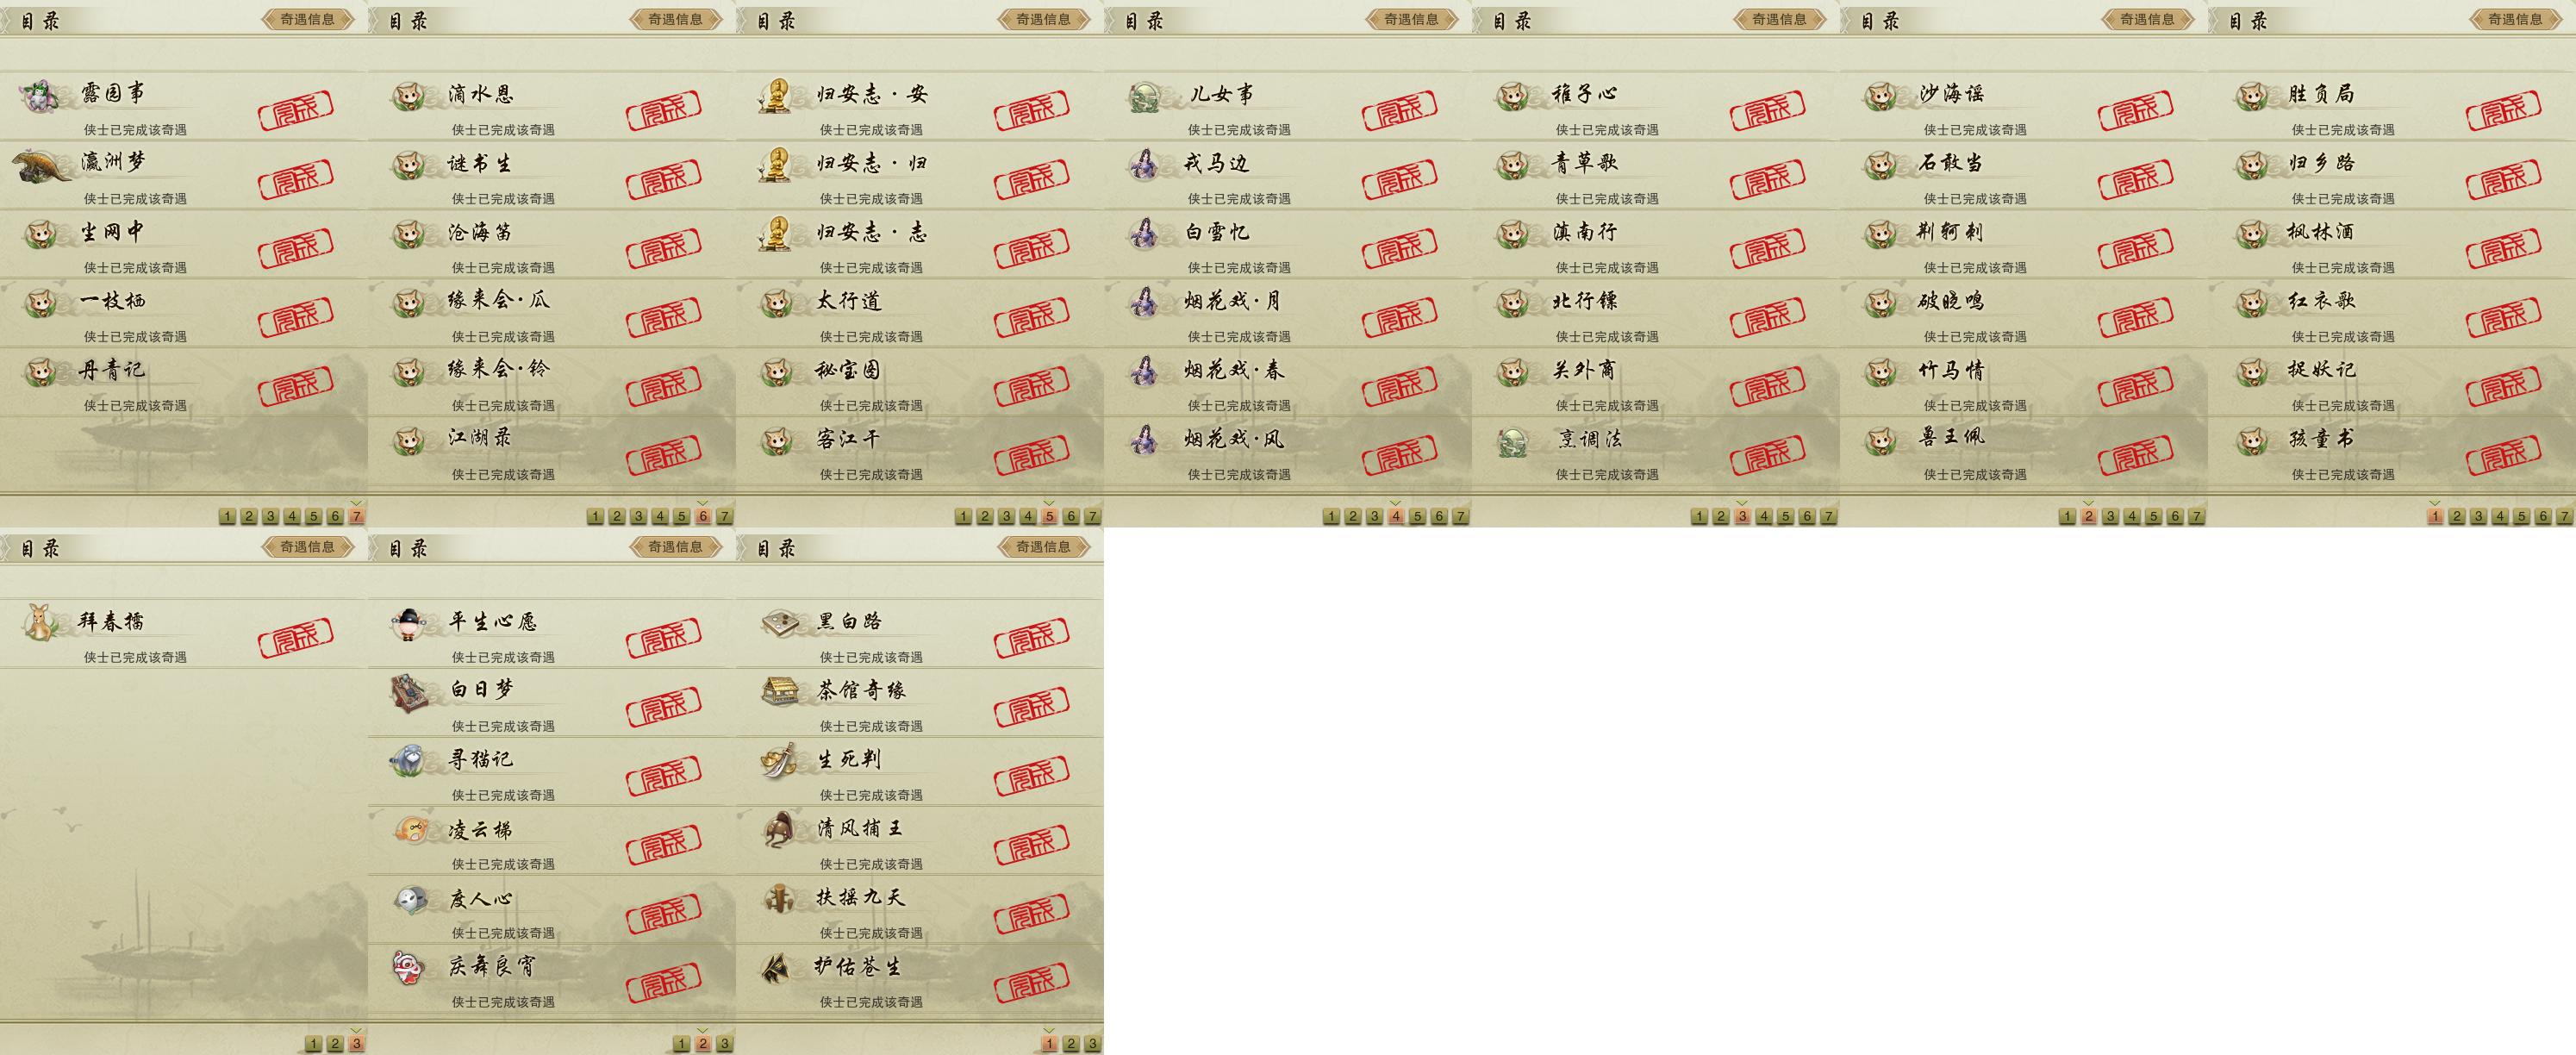This screenshot has width=2576, height=1055.
Task: Open the teahouse icon beside 茶馆奇缘
Action: click(779, 690)
